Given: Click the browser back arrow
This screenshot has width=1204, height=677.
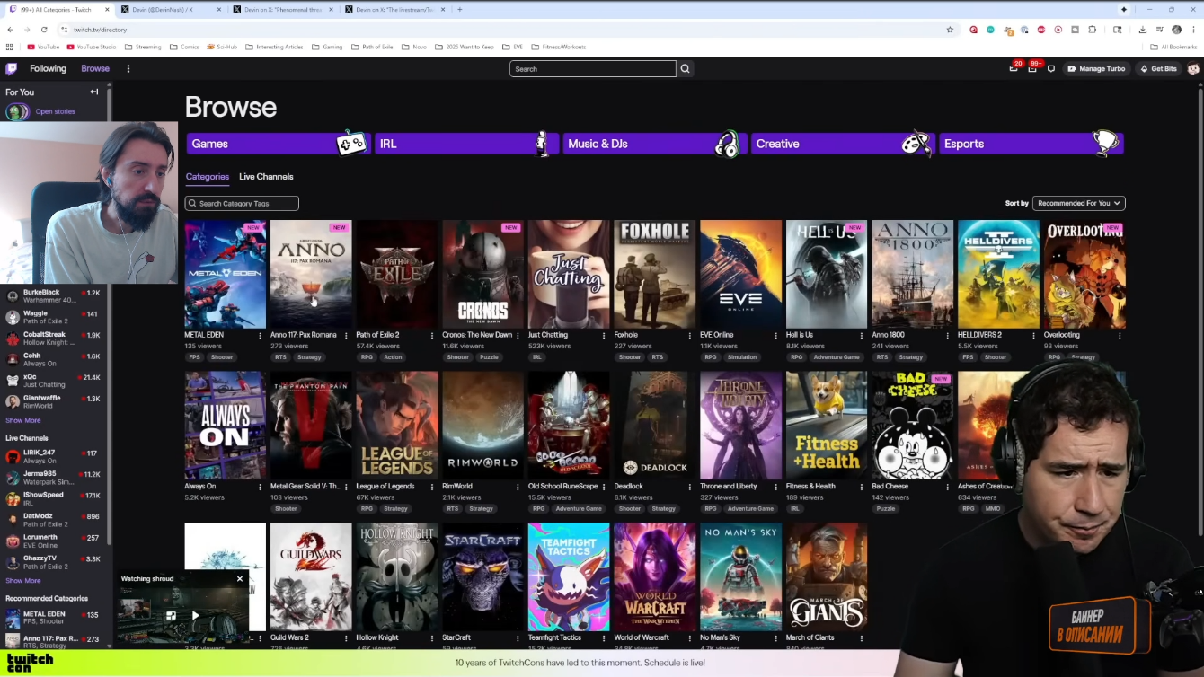Looking at the screenshot, I should click(10, 30).
